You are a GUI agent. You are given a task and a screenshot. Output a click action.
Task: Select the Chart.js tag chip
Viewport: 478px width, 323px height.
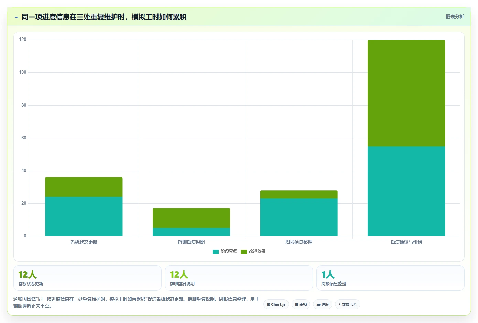(276, 304)
